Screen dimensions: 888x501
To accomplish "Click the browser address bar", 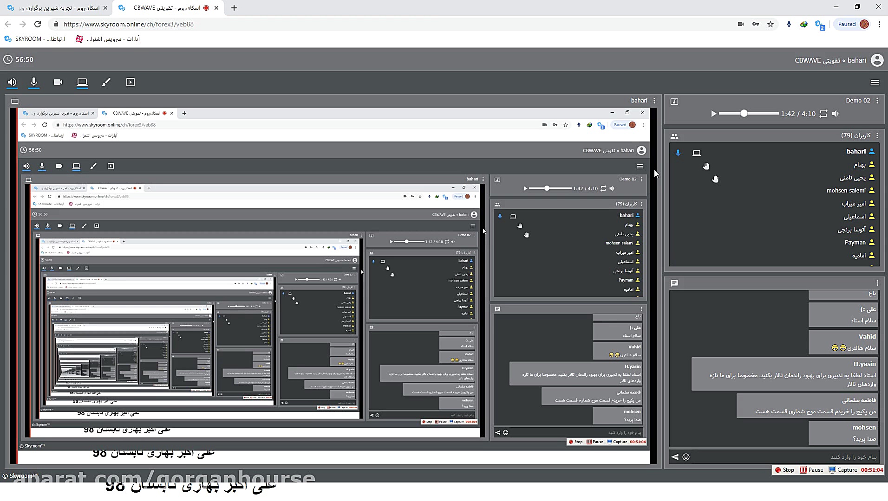I will pos(390,24).
